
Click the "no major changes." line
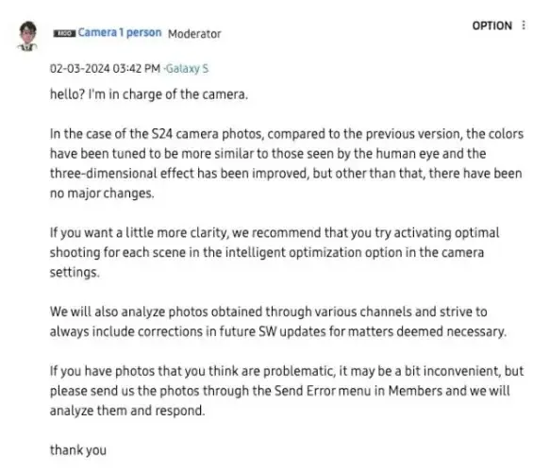[102, 194]
